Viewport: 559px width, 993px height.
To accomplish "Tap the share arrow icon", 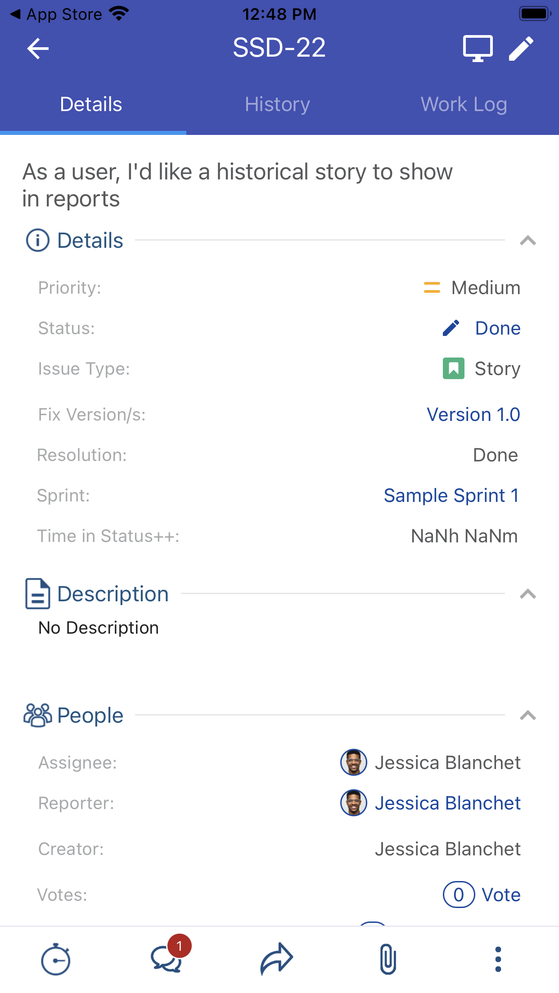I will [276, 958].
